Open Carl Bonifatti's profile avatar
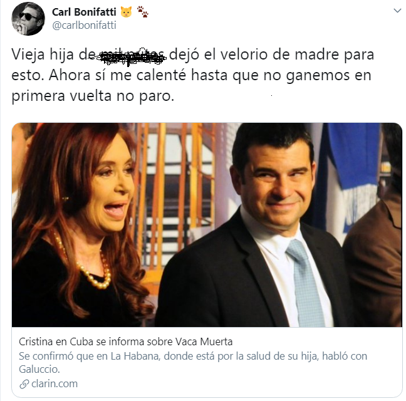 coord(28,19)
